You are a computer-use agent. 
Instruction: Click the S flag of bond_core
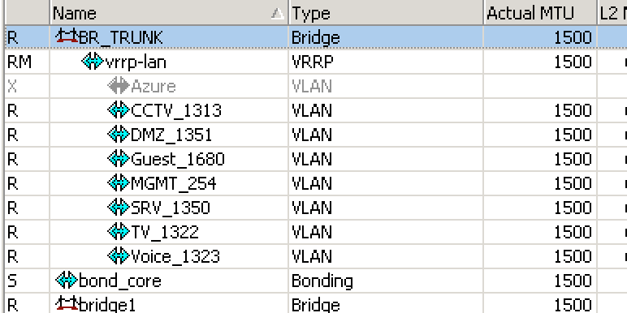[x=12, y=281]
